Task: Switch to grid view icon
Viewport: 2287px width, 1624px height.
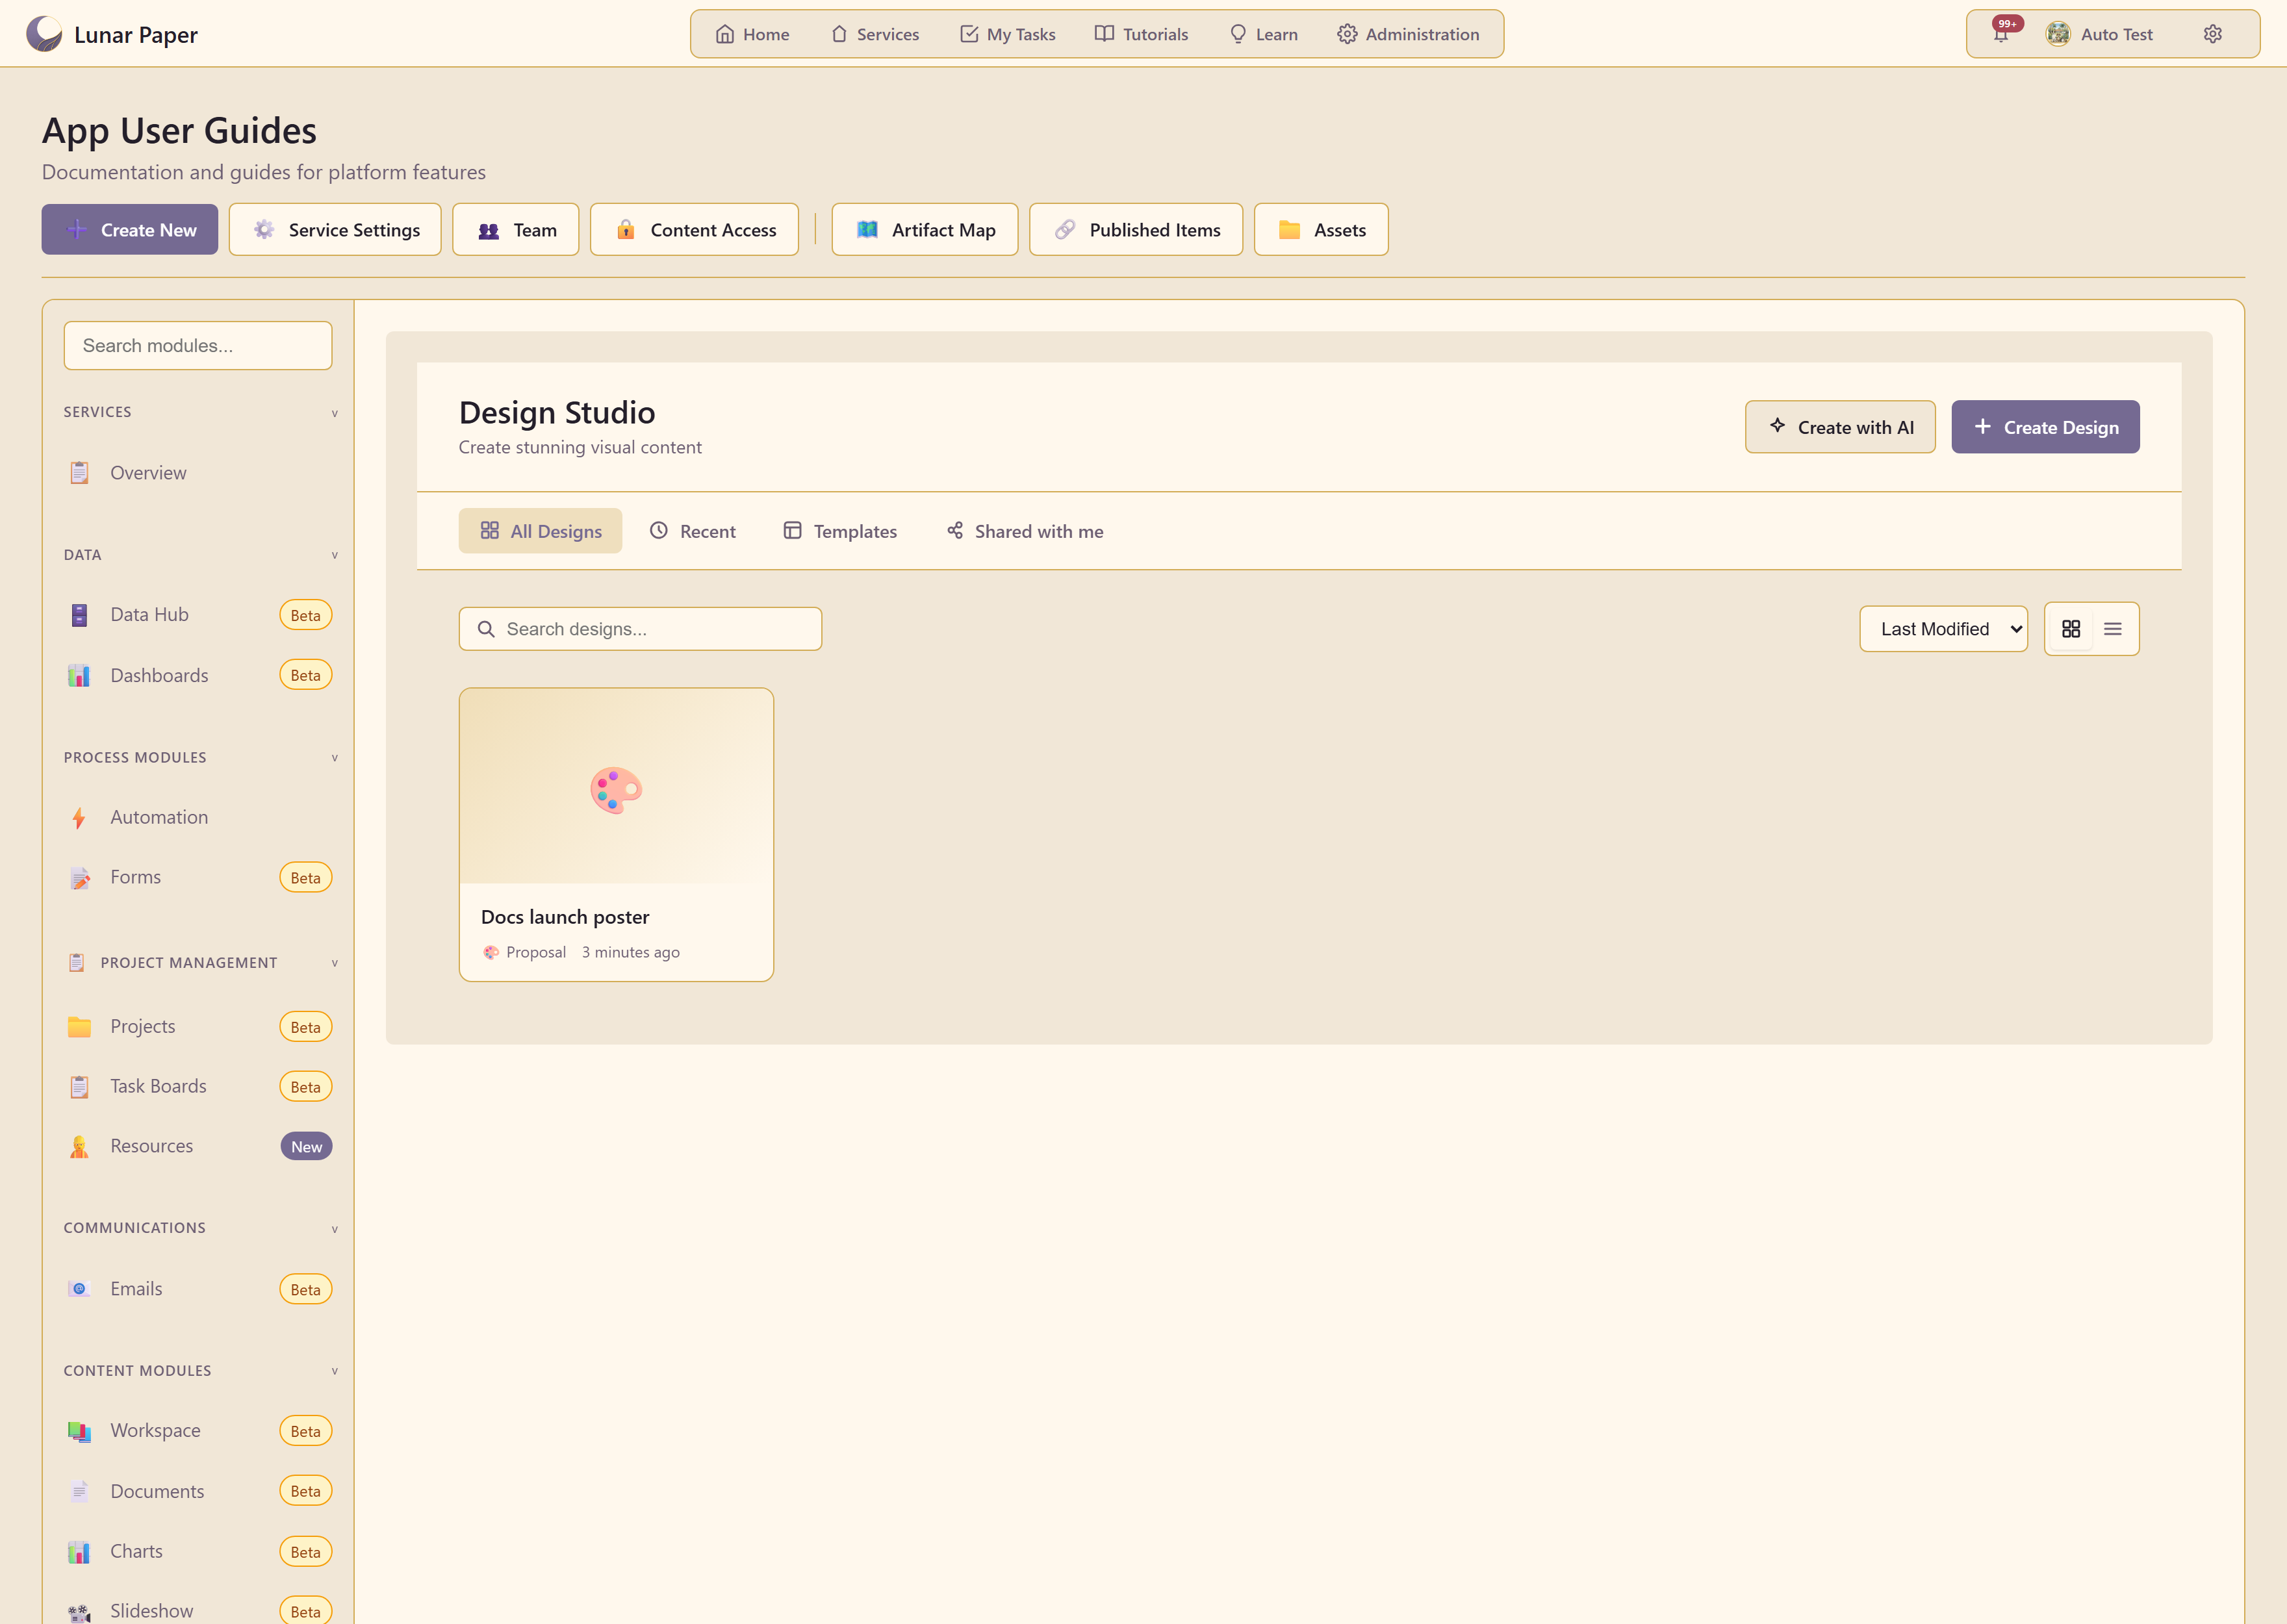Action: [x=2070, y=629]
